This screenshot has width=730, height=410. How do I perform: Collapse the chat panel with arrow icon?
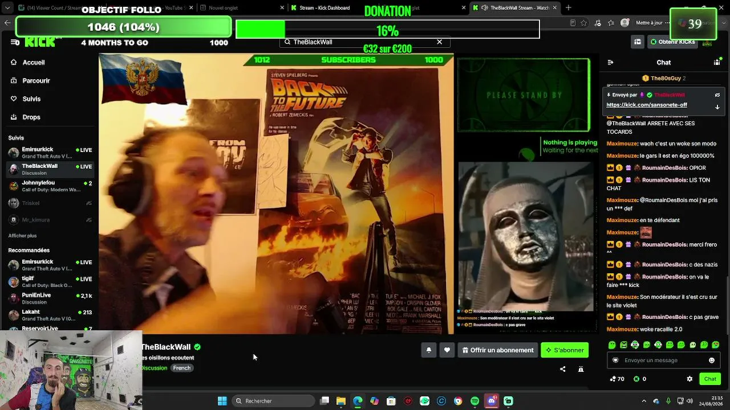pyautogui.click(x=610, y=63)
